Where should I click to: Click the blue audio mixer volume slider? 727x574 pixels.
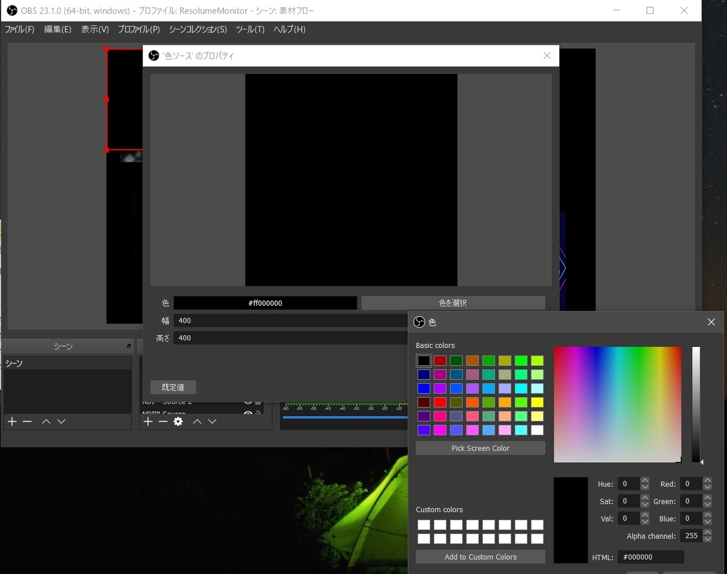(x=345, y=417)
